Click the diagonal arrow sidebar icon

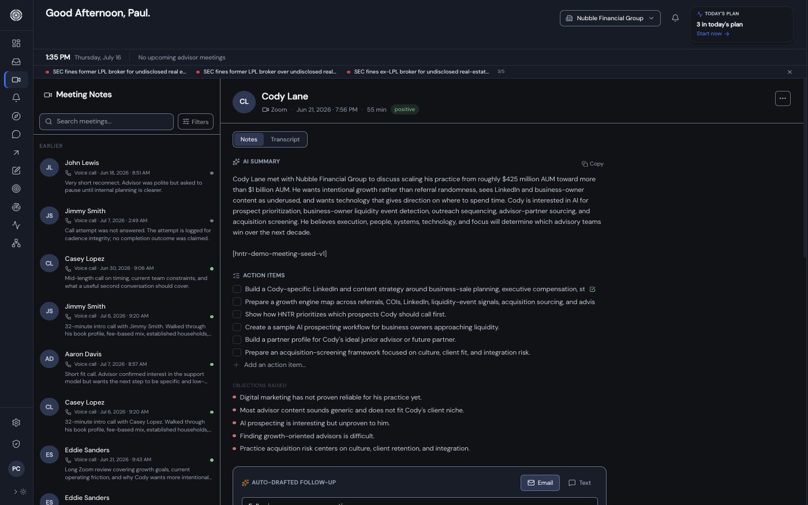pyautogui.click(x=16, y=153)
